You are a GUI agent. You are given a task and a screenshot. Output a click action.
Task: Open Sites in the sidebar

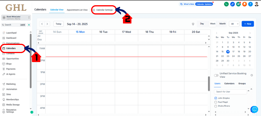[8, 95]
